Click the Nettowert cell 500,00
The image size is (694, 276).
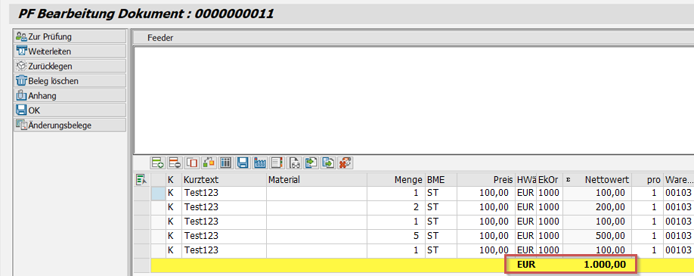pyautogui.click(x=597, y=236)
